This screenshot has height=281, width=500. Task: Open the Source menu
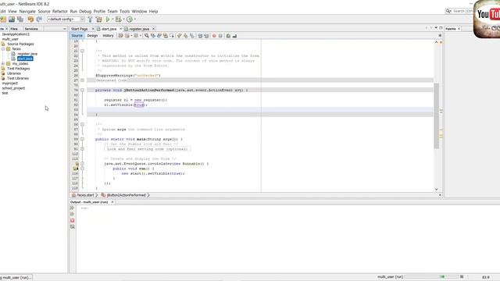(44, 11)
